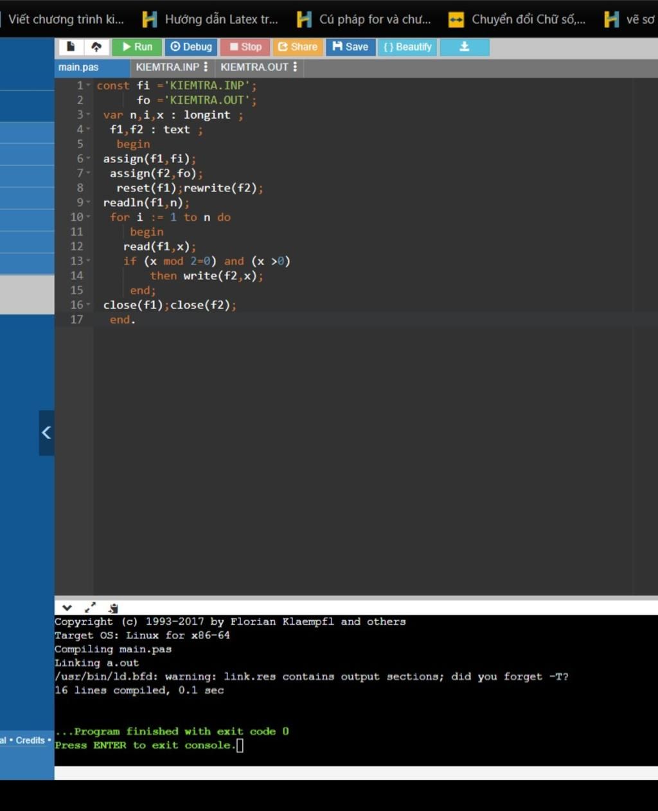
Task: Fold code at line 13 arrow
Action: click(89, 261)
